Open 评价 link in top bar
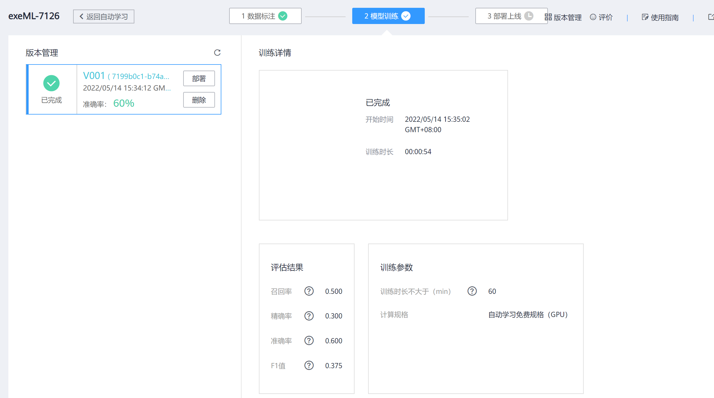This screenshot has width=714, height=398. tap(606, 17)
